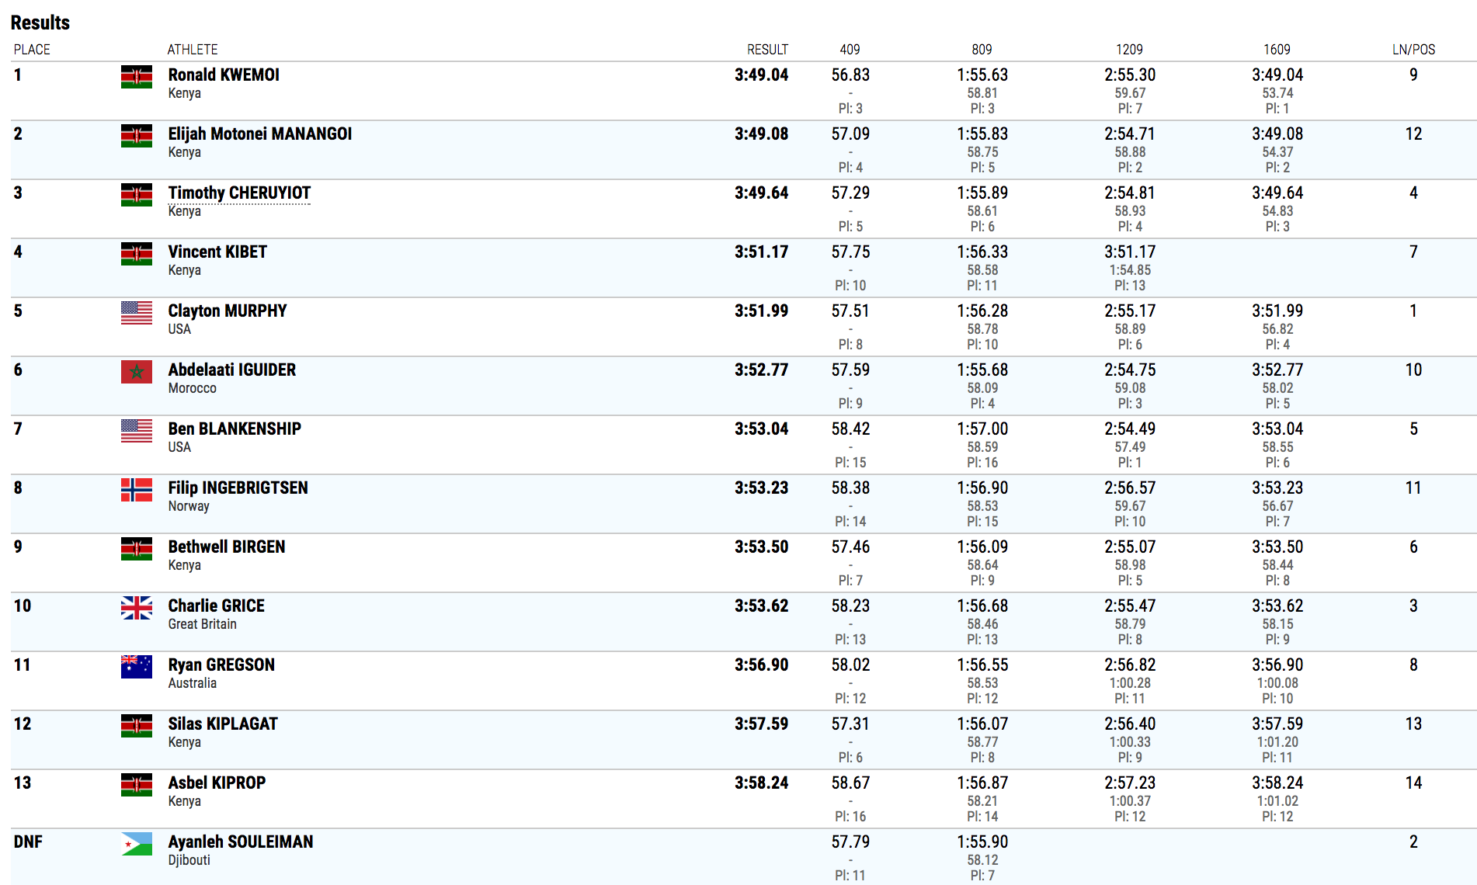Open Timothy CHERUYIOT athlete profile link
The height and width of the screenshot is (885, 1477).
click(239, 193)
